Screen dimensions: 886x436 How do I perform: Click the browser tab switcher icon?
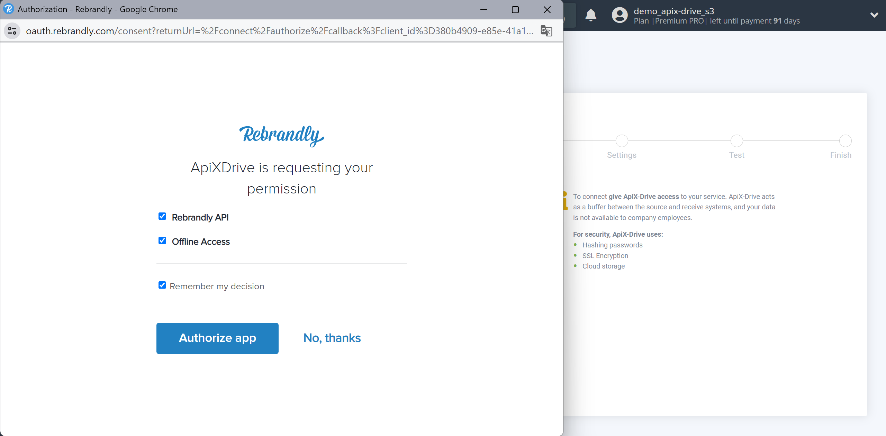pyautogui.click(x=12, y=30)
